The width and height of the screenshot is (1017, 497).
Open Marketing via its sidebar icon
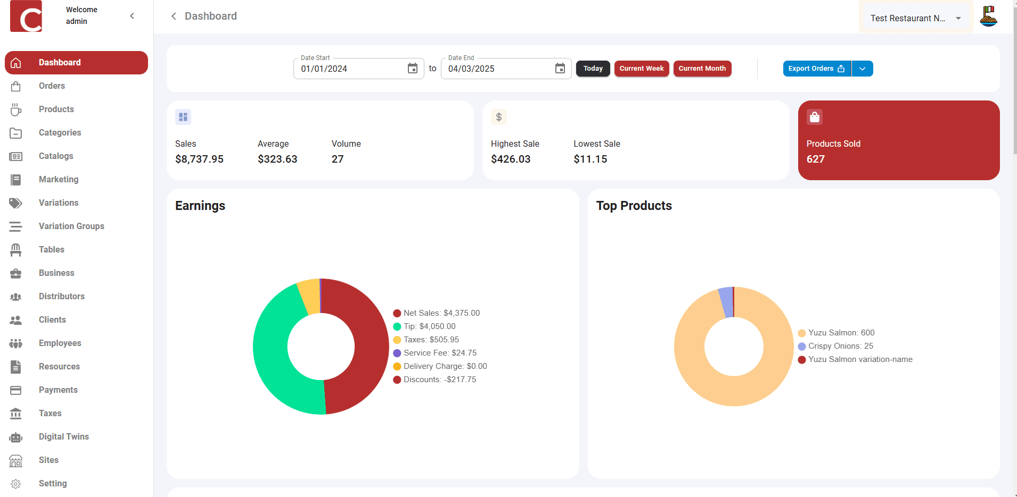click(16, 180)
